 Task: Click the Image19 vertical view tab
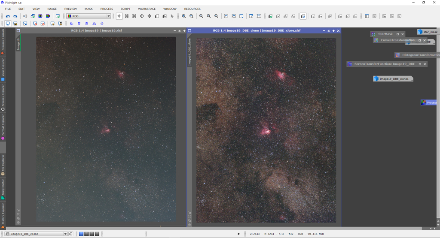(18, 44)
